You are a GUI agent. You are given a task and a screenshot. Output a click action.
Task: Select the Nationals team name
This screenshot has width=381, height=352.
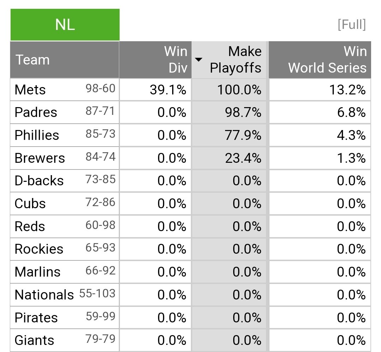coord(44,295)
